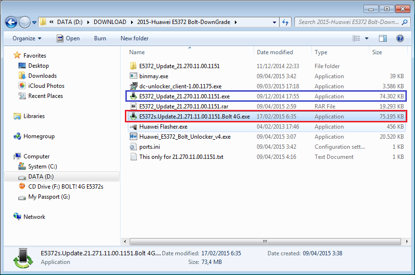Click the scroll right arrow
The image size is (415, 275).
(x=407, y=241)
